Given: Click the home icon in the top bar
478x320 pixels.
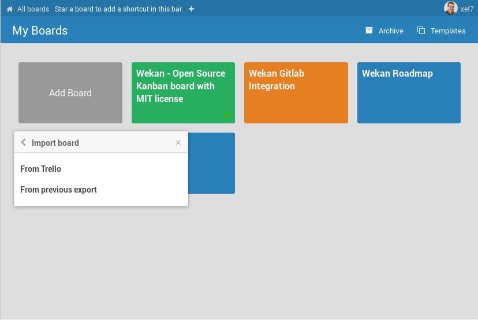Looking at the screenshot, I should [10, 9].
